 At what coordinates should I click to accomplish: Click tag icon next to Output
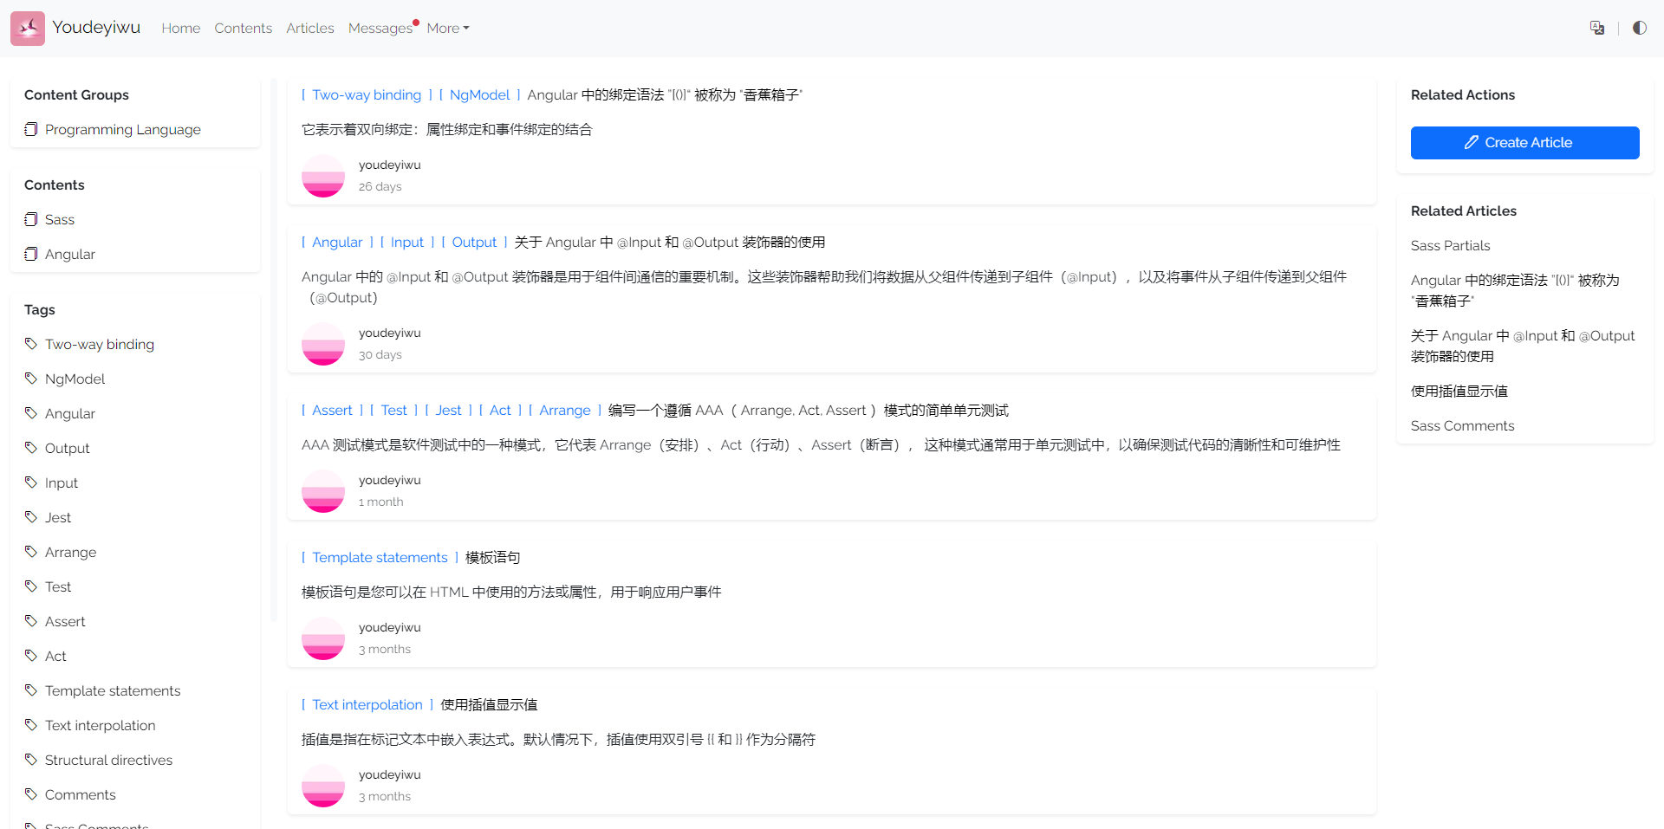31,448
